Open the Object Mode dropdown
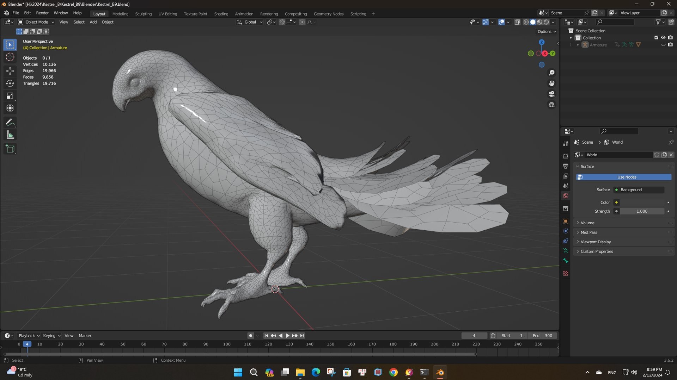Viewport: 677px width, 380px height. click(x=36, y=22)
